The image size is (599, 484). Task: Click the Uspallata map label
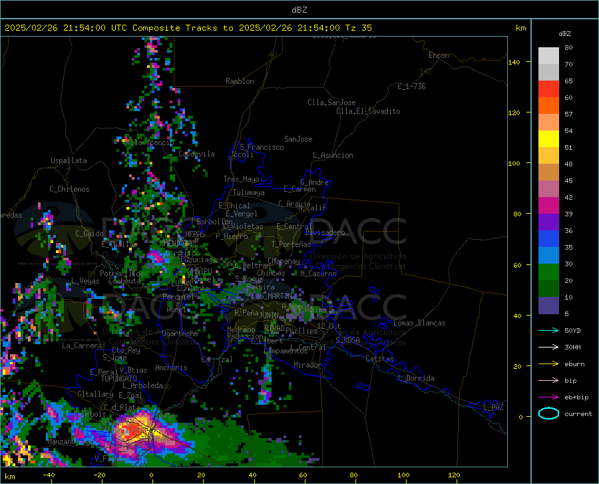tap(69, 160)
